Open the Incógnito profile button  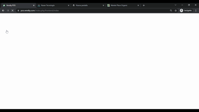click(186, 11)
